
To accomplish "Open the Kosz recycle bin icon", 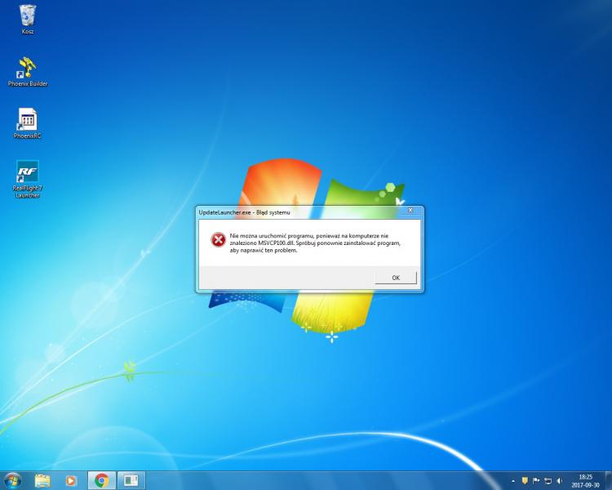I will pos(28,16).
